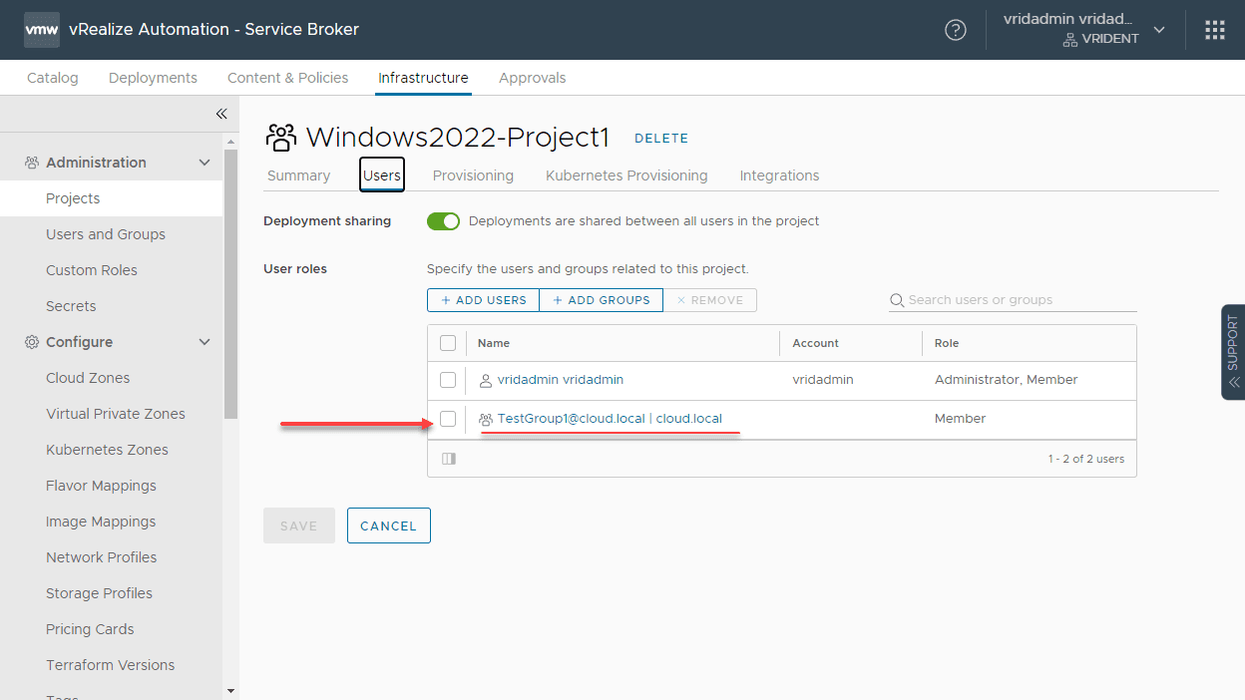
Task: Click the SAVE button
Action: 299,525
